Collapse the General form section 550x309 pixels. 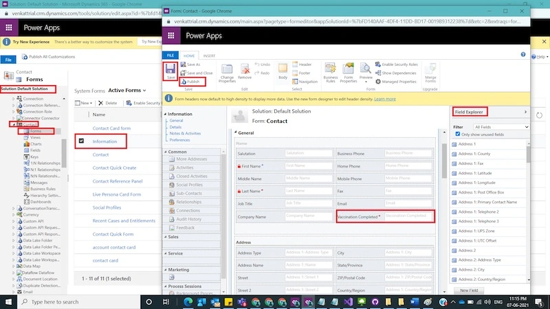pyautogui.click(x=235, y=133)
